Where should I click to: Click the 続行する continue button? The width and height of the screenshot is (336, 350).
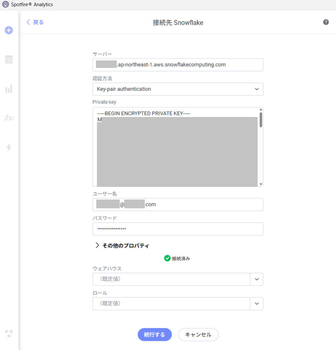pyautogui.click(x=155, y=335)
